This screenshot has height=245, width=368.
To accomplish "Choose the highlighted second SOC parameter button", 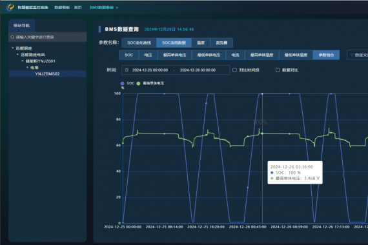I will 174,43.
